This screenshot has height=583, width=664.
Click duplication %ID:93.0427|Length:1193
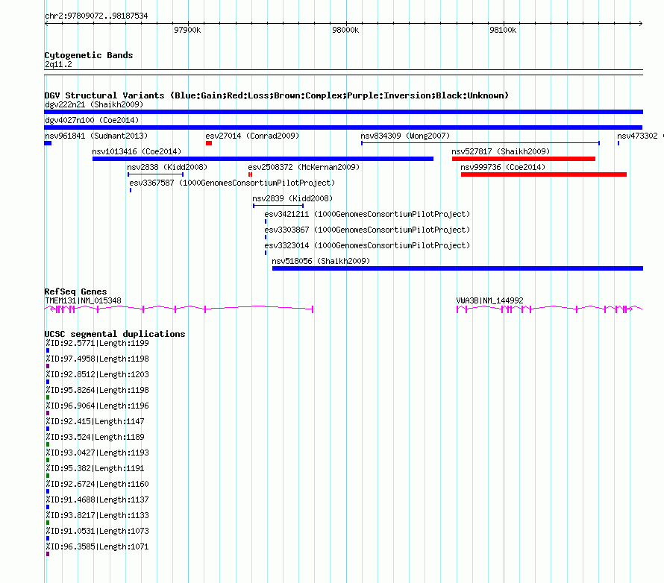point(98,453)
